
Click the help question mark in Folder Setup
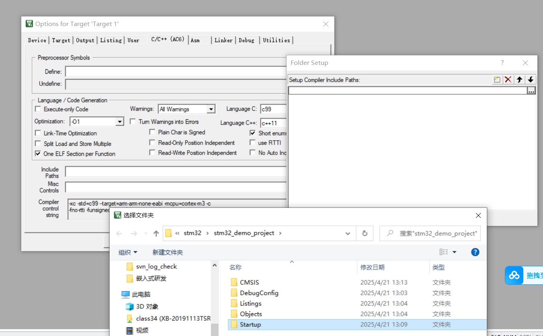(502, 62)
